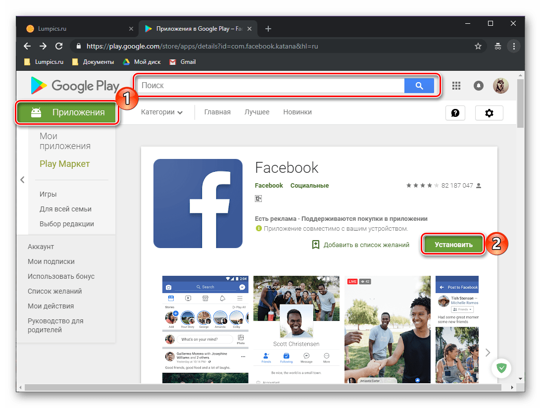Click the blue search magnifier button
This screenshot has width=541, height=408.
(419, 86)
